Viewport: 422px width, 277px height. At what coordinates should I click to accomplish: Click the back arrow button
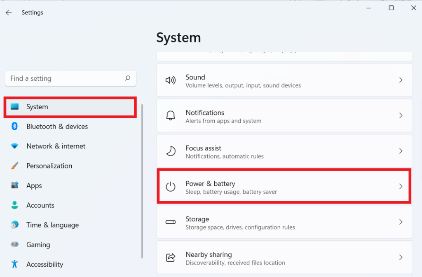click(8, 12)
